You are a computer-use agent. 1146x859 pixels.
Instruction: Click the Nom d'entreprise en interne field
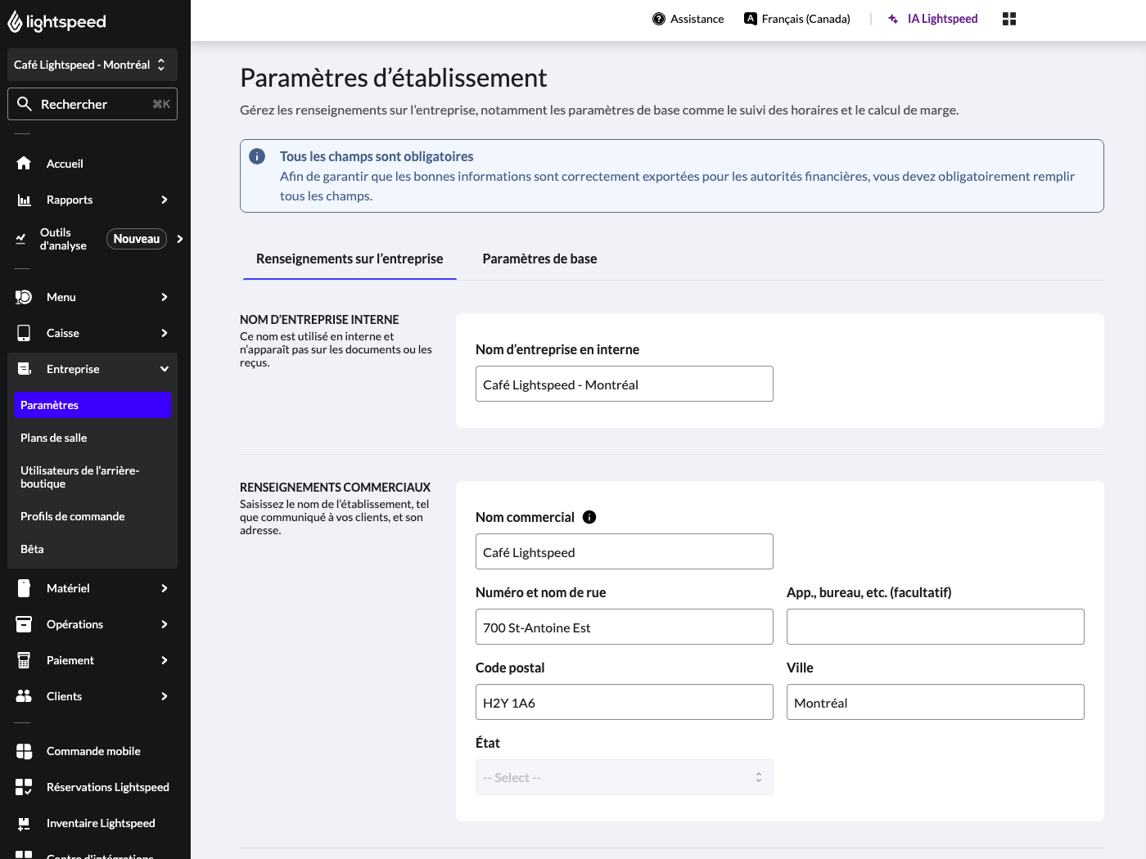coord(625,384)
